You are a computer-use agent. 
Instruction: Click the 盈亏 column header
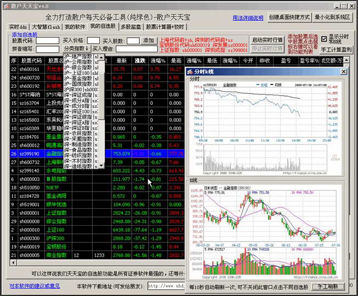(x=286, y=61)
